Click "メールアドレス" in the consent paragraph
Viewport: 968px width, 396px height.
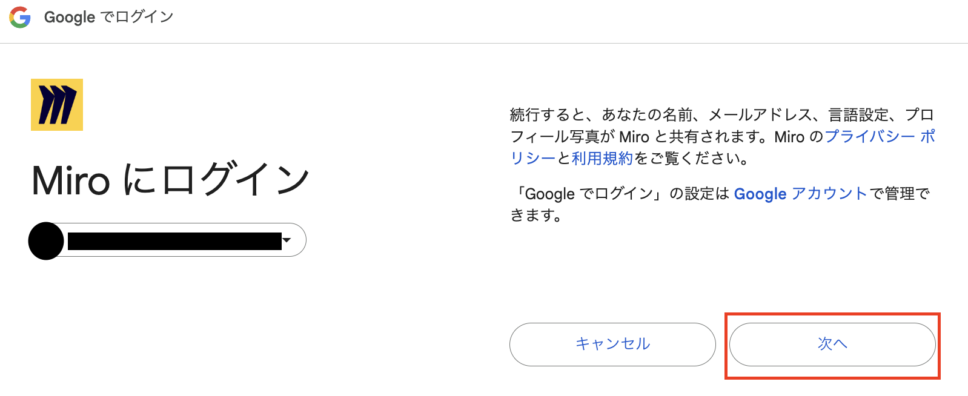[761, 114]
